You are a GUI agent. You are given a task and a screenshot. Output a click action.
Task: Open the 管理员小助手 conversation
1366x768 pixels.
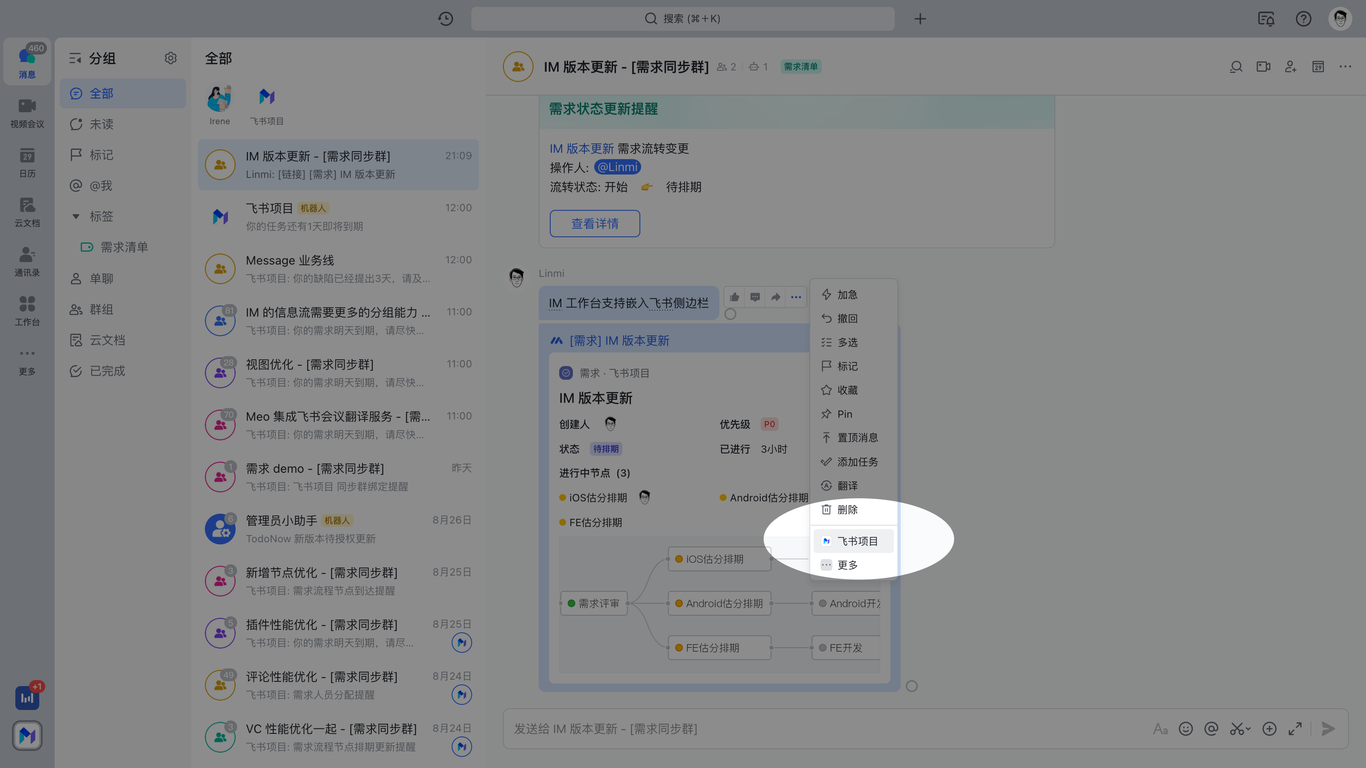click(x=339, y=529)
